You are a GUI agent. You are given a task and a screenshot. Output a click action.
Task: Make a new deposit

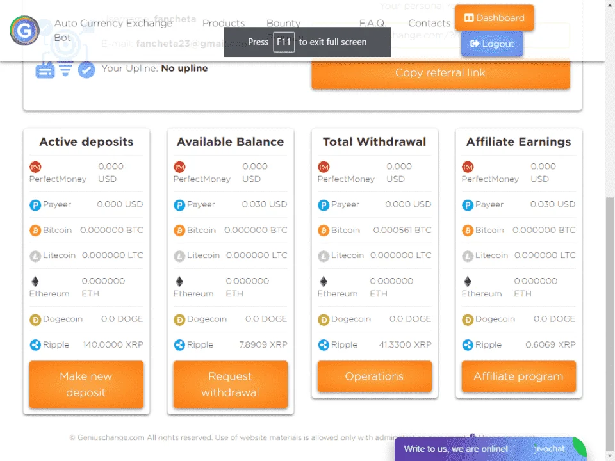(x=86, y=384)
